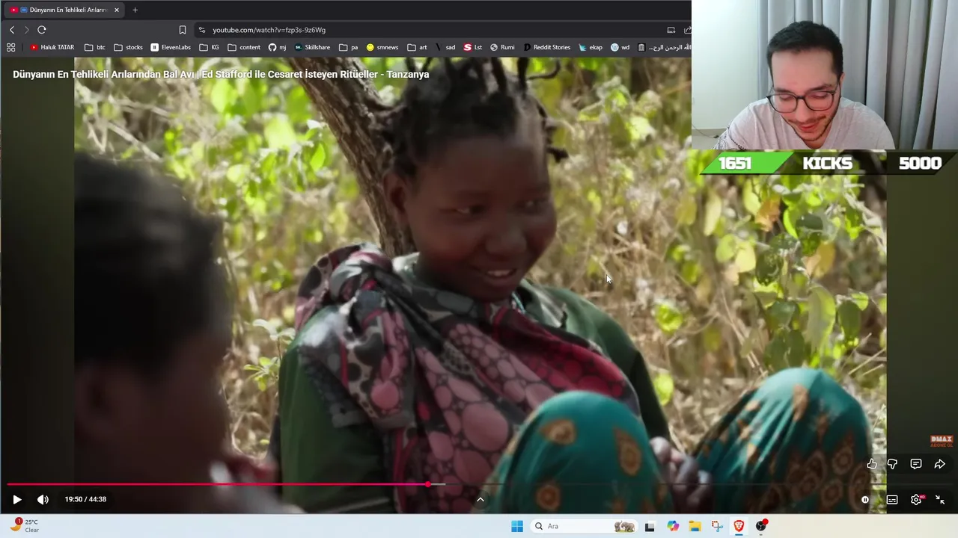958x538 pixels.
Task: Open the Lst bookmark
Action: [x=472, y=47]
